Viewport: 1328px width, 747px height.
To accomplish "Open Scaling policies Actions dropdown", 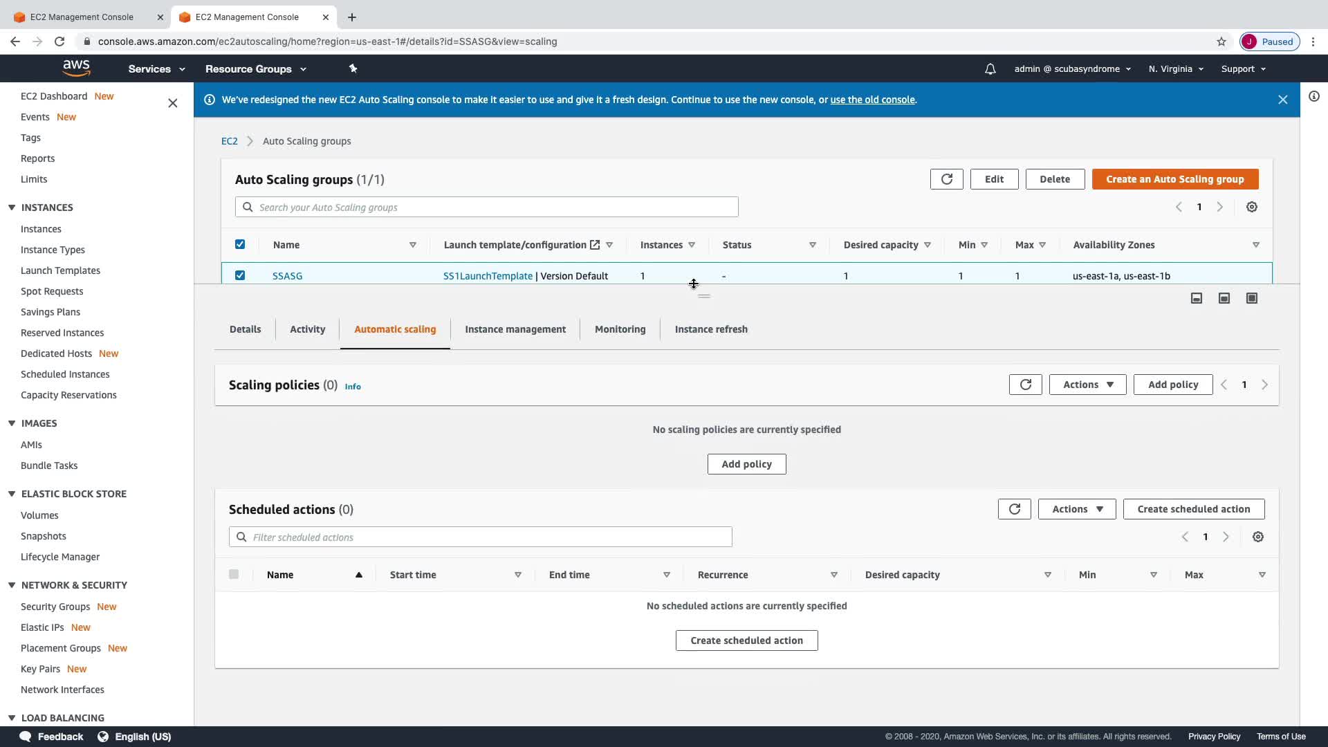I will tap(1087, 385).
